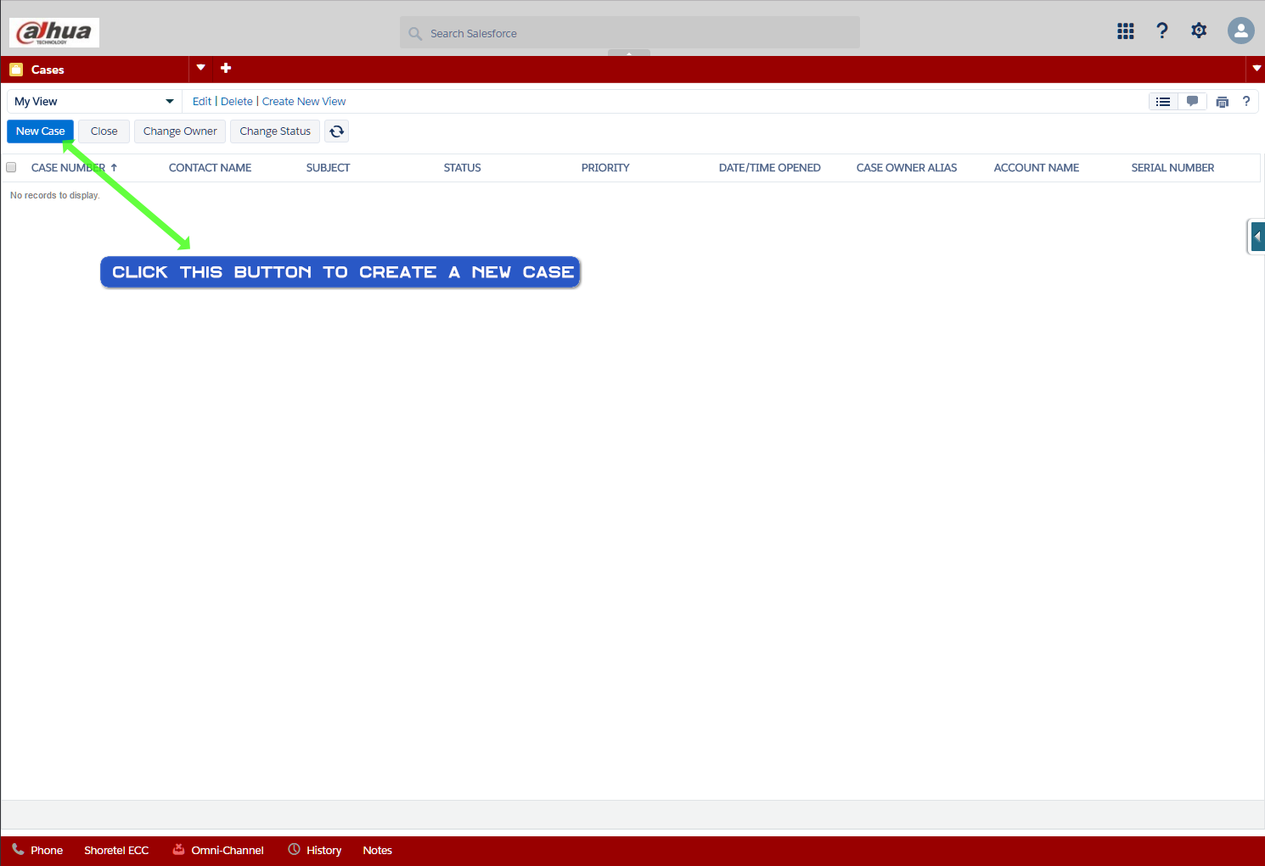1265x866 pixels.
Task: Open the Notes utility
Action: pyautogui.click(x=377, y=850)
